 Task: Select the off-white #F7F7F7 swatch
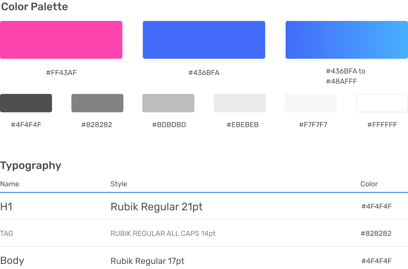click(311, 103)
